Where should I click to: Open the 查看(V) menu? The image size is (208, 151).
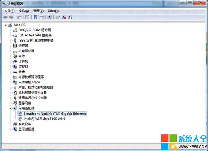[x=38, y=11]
